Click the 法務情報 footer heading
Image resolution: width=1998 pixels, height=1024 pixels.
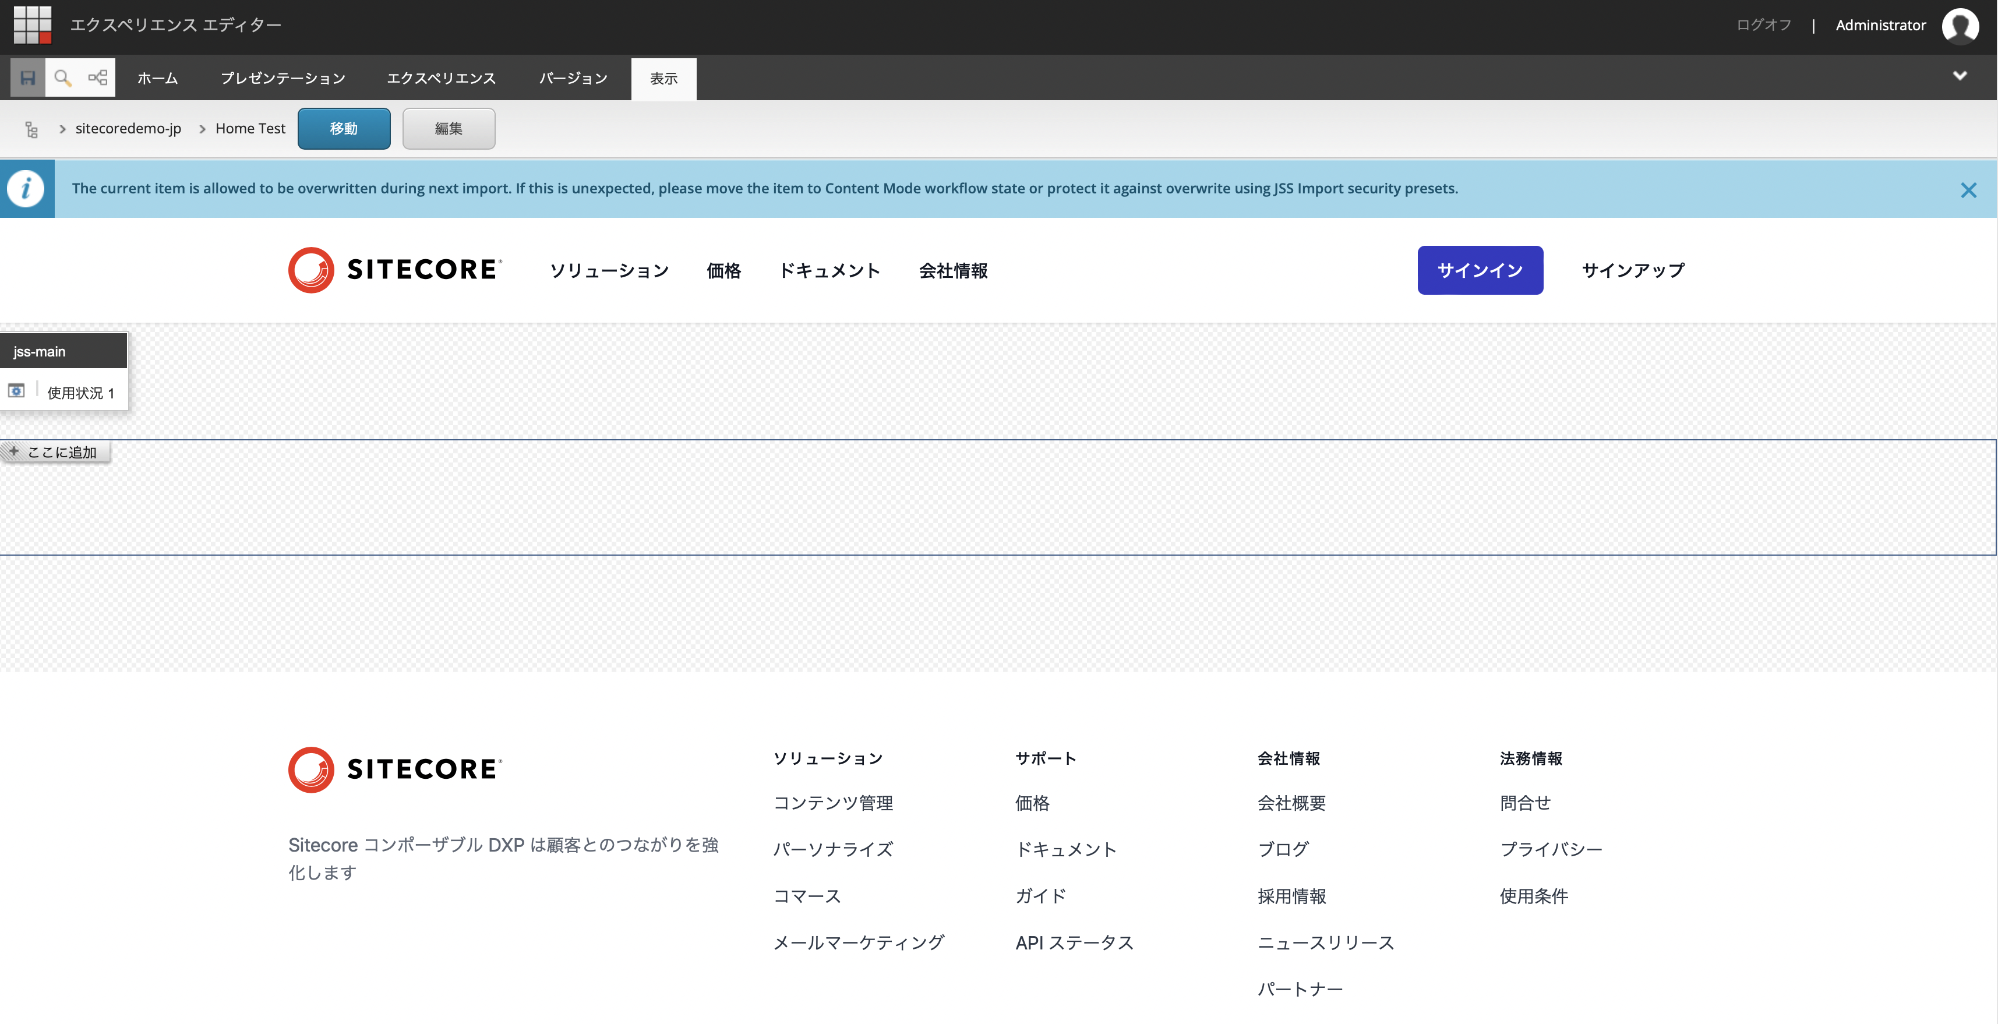[1531, 758]
